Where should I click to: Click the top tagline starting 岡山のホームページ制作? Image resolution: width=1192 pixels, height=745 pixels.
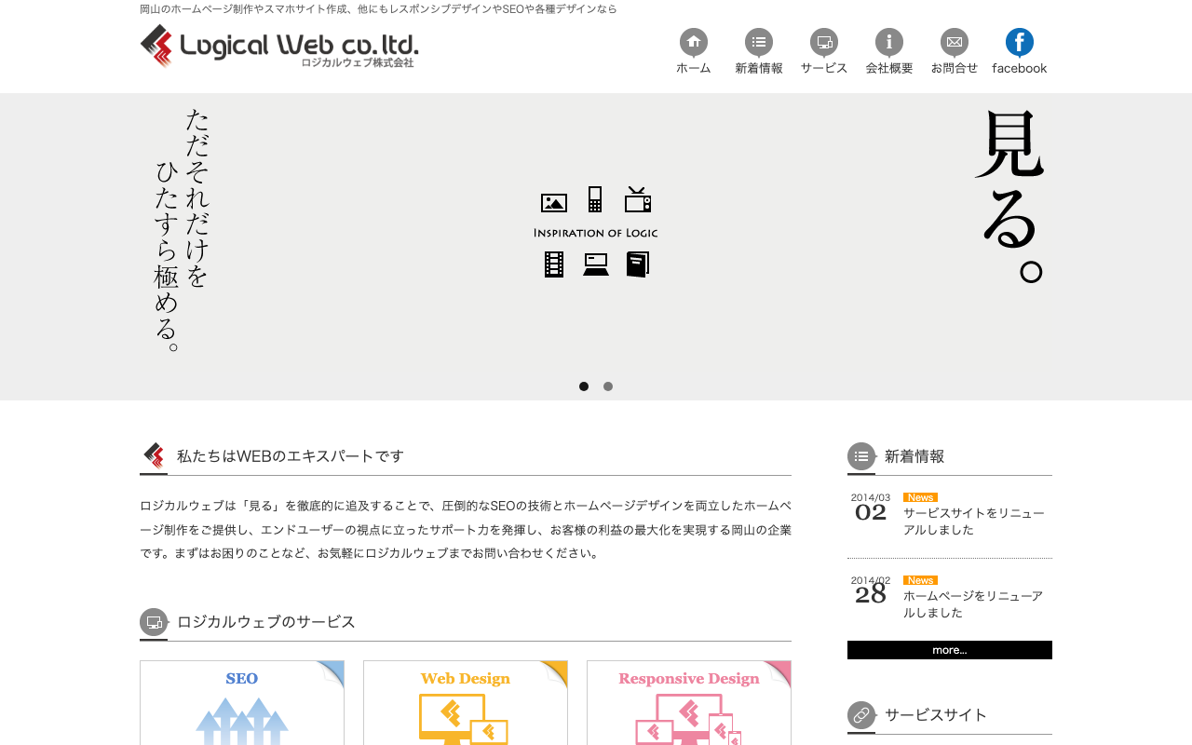pos(378,9)
